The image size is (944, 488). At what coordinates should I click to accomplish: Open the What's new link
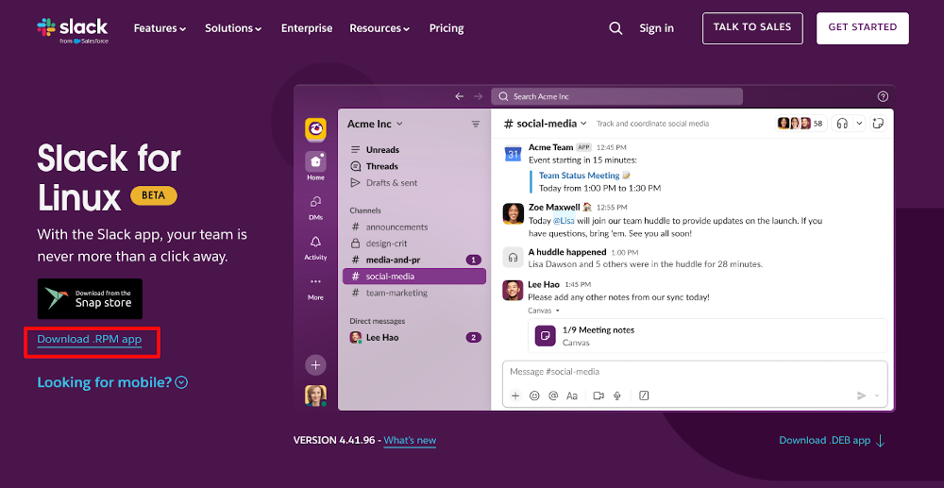click(x=410, y=441)
